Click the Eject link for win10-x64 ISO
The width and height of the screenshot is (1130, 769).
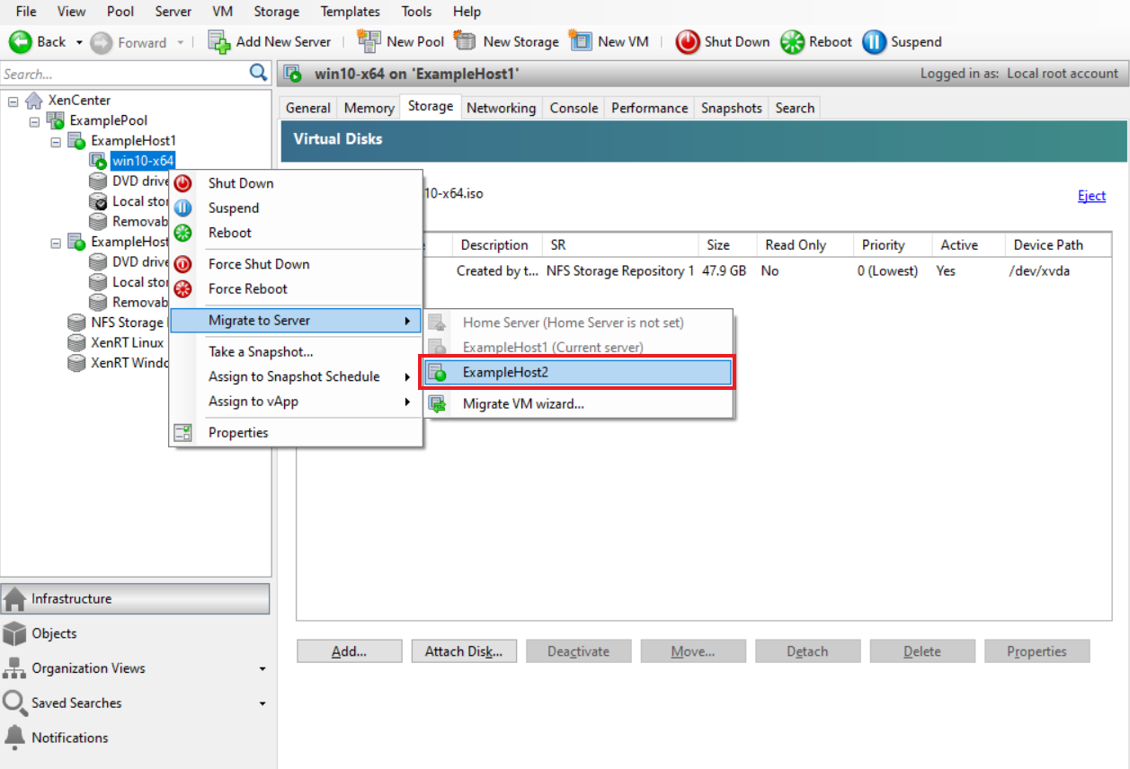(1090, 195)
